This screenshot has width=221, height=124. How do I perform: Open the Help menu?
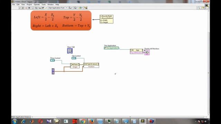(57, 4)
